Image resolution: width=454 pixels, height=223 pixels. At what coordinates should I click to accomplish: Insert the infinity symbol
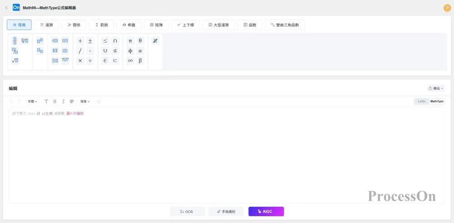(130, 61)
